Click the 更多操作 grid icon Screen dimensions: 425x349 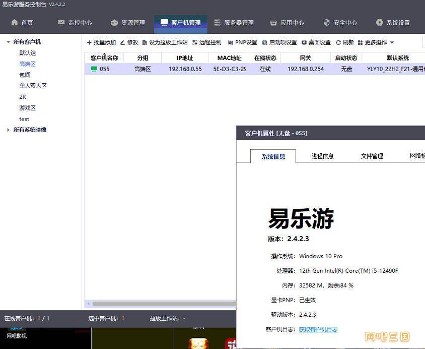pos(360,42)
